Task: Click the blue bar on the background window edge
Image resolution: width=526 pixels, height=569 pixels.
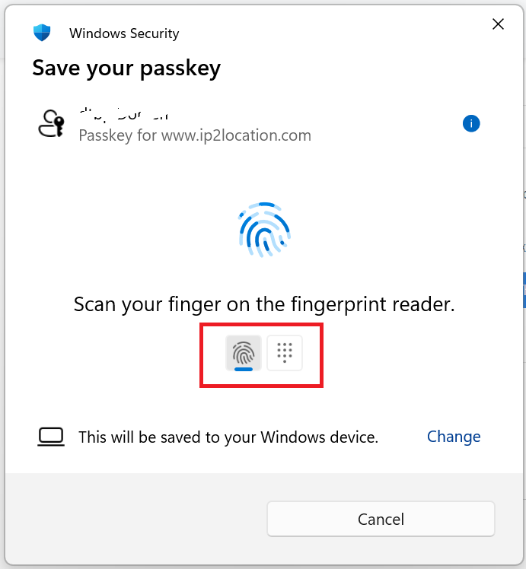Action: [524, 291]
